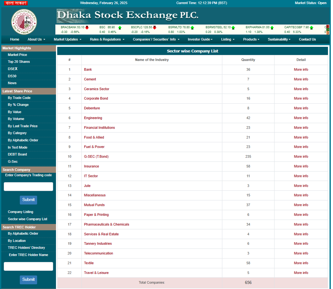Click the Dhaka Stock Exchange PLC banner

[128, 16]
